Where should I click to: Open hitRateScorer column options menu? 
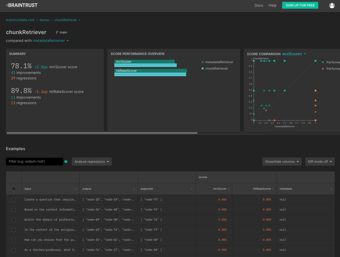(273, 189)
